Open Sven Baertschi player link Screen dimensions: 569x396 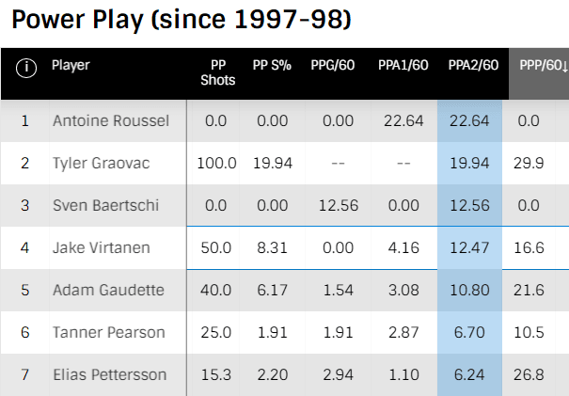point(105,206)
